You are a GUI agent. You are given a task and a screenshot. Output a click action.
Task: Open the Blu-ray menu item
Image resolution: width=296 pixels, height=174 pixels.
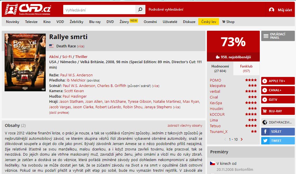95,22
